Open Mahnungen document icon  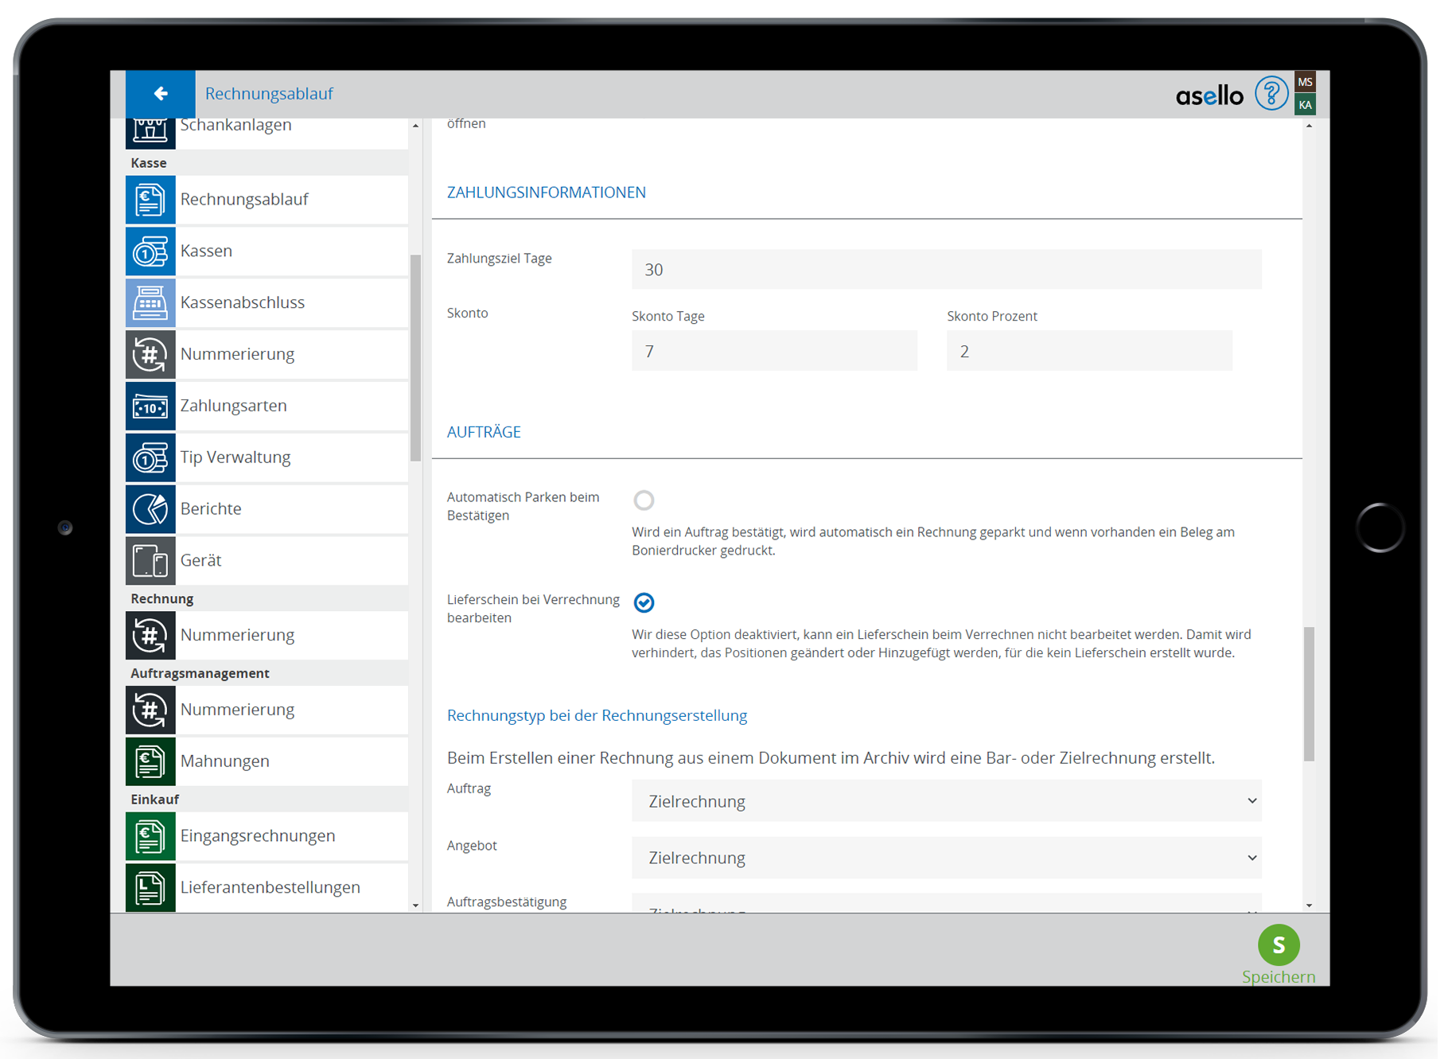click(150, 761)
